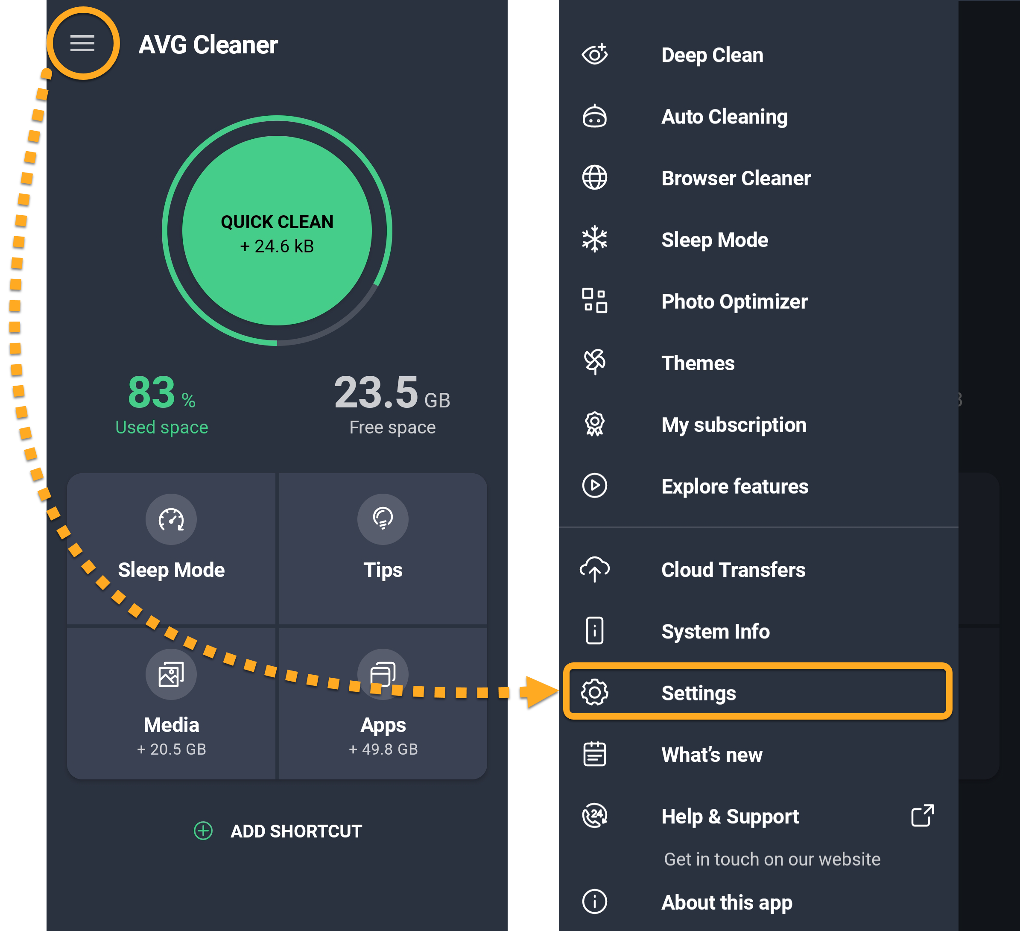Tap the Cloud Transfers upload icon
Viewport: 1020px width, 931px height.
[x=594, y=570]
